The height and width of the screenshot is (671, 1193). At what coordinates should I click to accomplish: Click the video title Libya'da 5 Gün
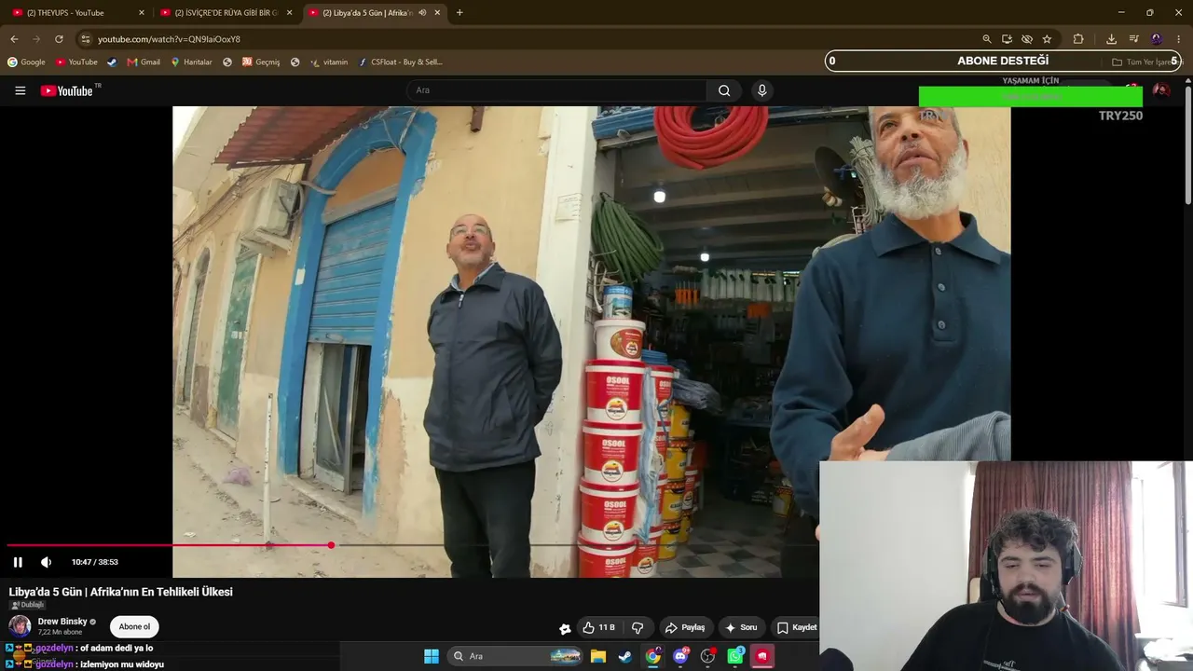[x=120, y=592]
